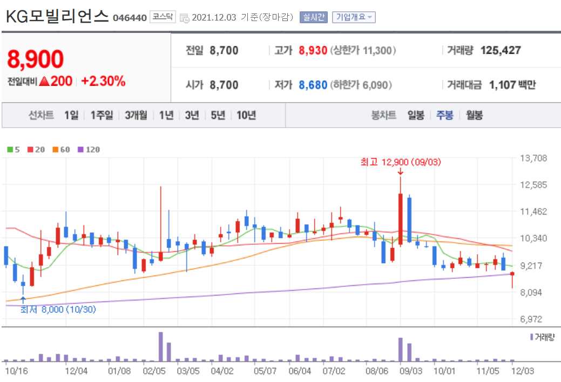The width and height of the screenshot is (561, 382).
Task: Switch to 주봉 weekly candle chart
Action: (x=444, y=115)
